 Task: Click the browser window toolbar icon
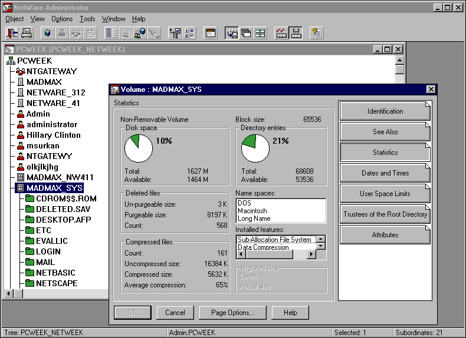tap(211, 33)
